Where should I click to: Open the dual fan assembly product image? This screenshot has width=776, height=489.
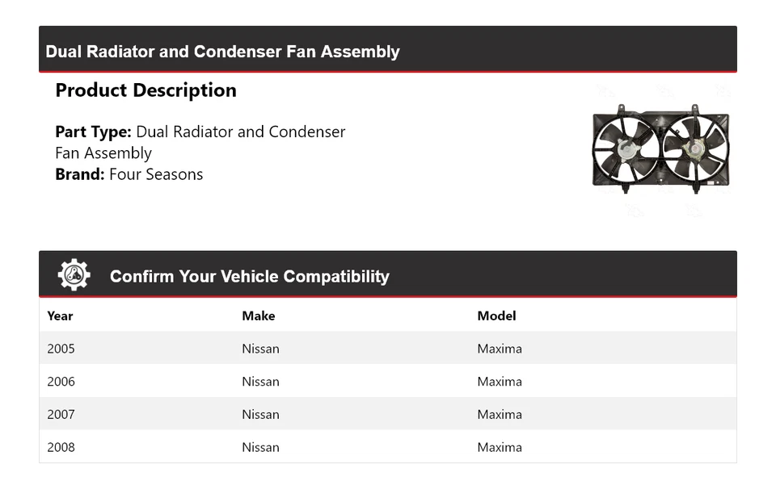click(660, 148)
